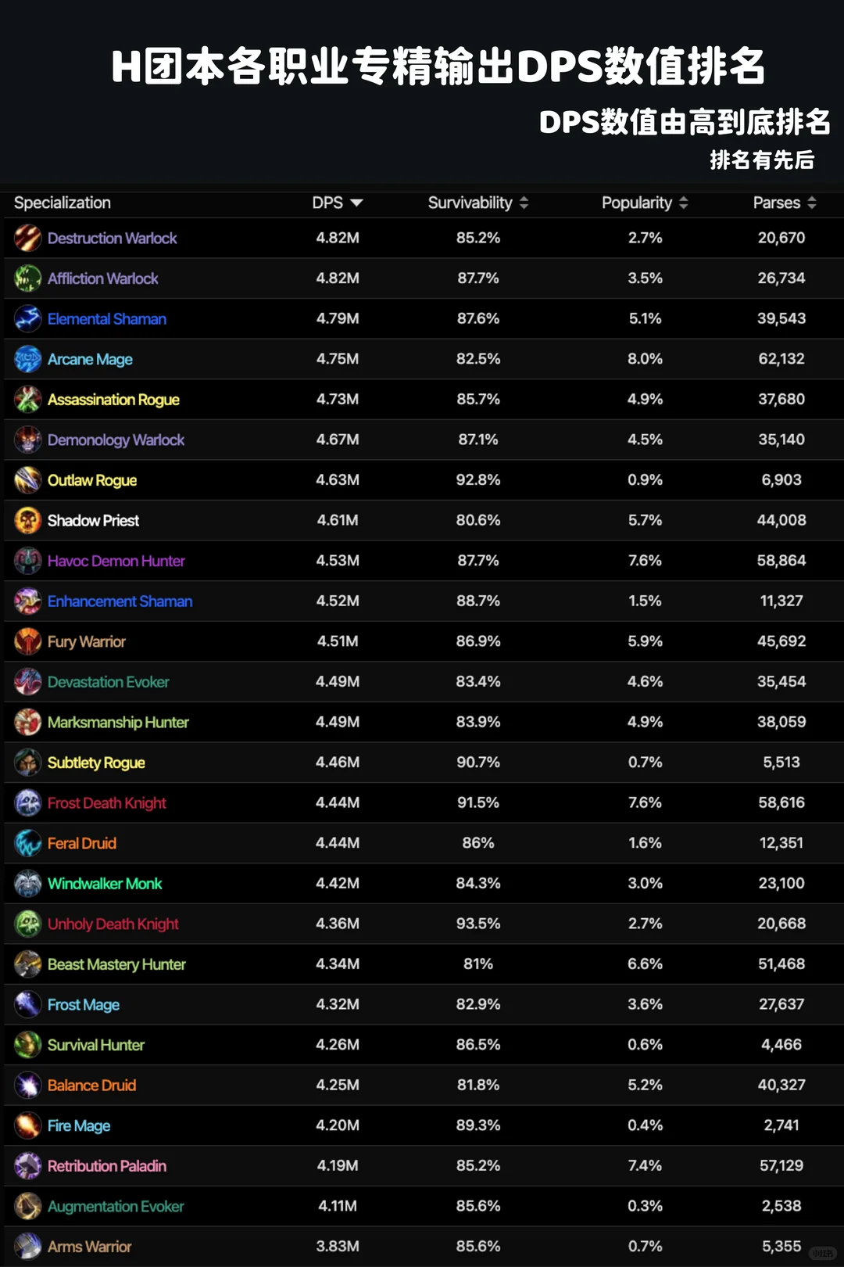Click the Destruction Warlock spec icon
The width and height of the screenshot is (844, 1267).
pos(28,238)
